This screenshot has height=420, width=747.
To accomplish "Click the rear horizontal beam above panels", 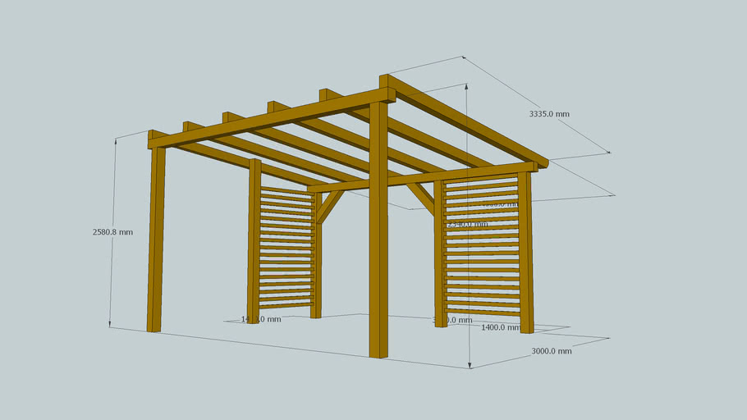I will click(x=427, y=176).
